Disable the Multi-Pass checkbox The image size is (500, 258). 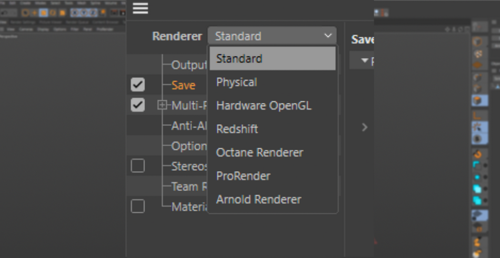coord(137,105)
